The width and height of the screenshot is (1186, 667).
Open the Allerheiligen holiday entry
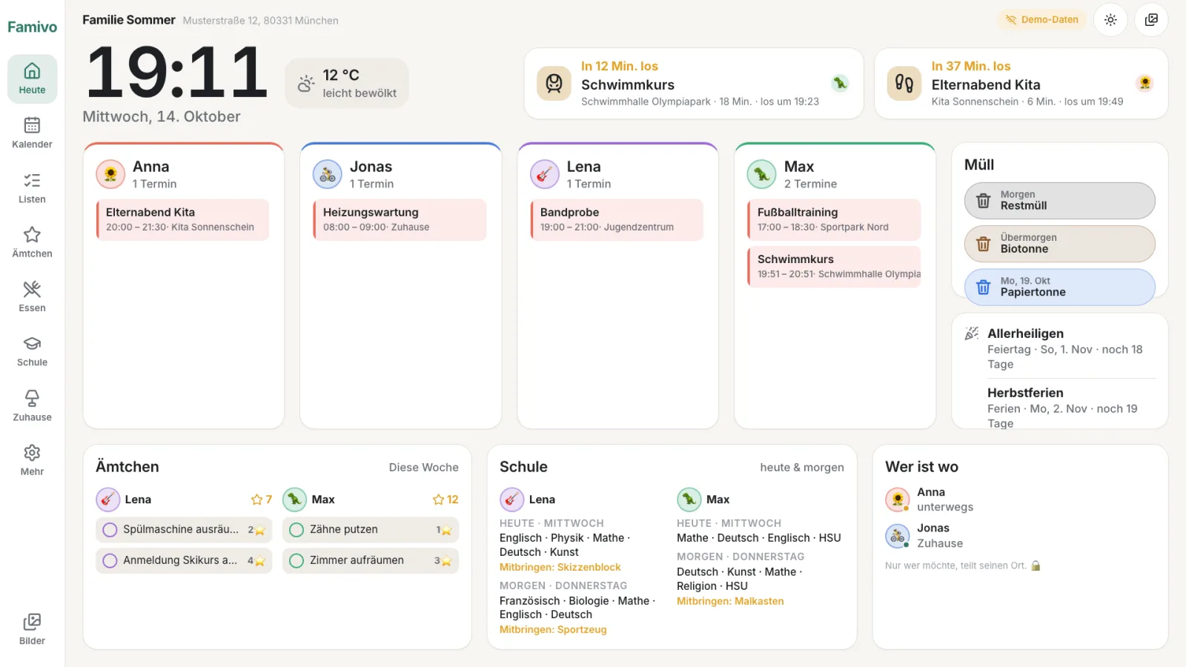[x=1060, y=348]
